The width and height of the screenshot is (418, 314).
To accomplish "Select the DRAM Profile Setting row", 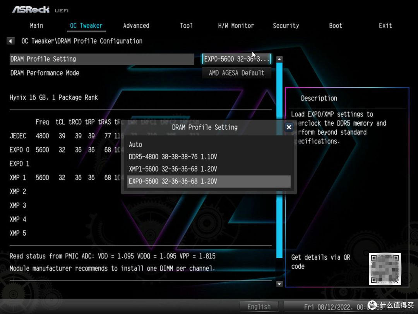I will 102,59.
